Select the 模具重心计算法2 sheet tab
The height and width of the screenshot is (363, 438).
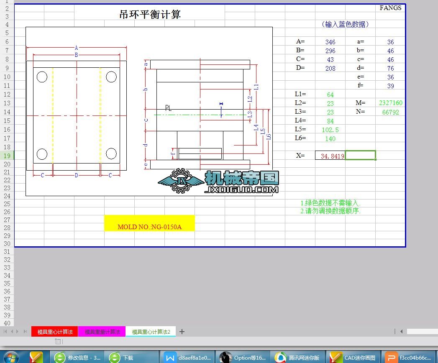151,332
